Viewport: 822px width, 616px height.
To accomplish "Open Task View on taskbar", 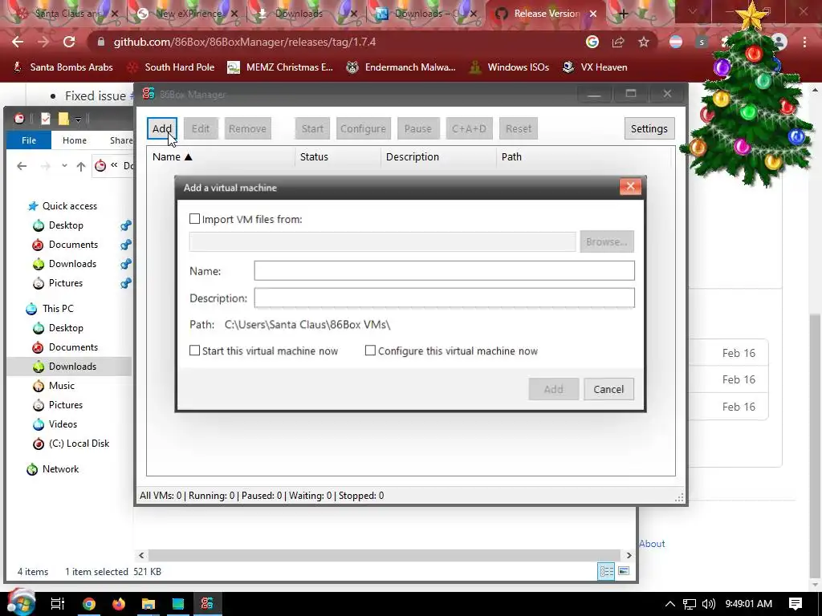I will point(57,604).
